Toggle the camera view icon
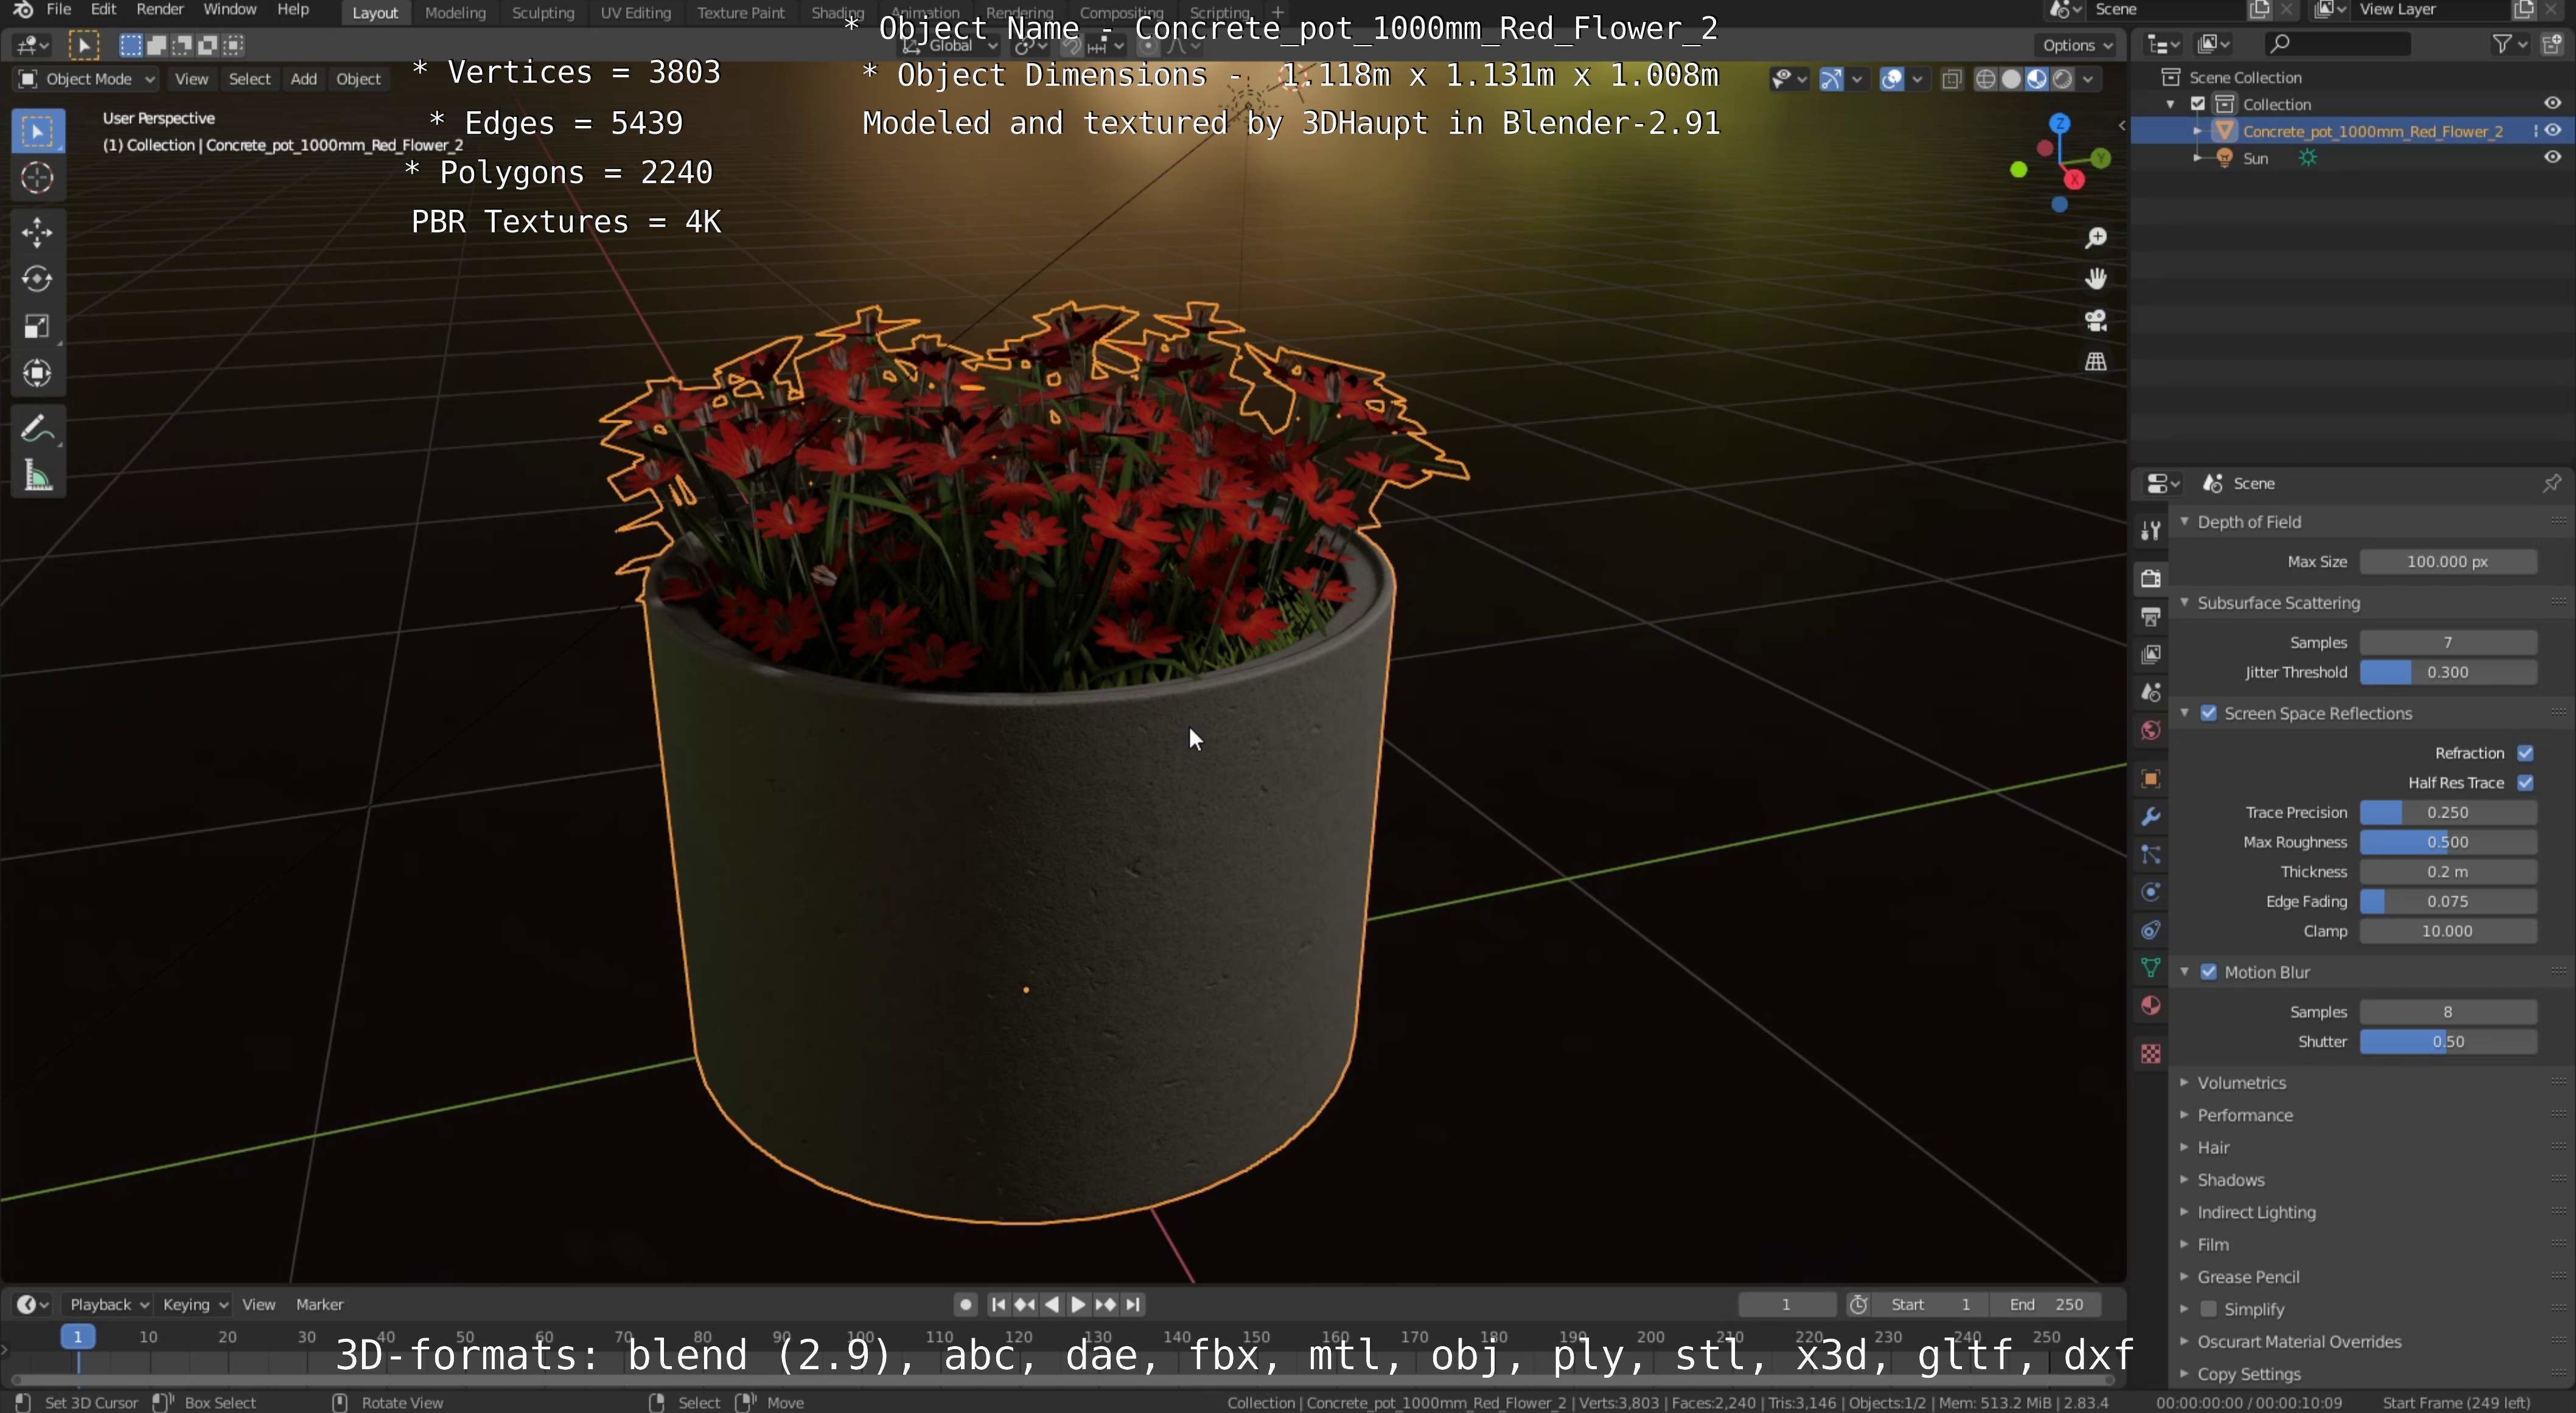Image resolution: width=2576 pixels, height=1413 pixels. 2095,320
